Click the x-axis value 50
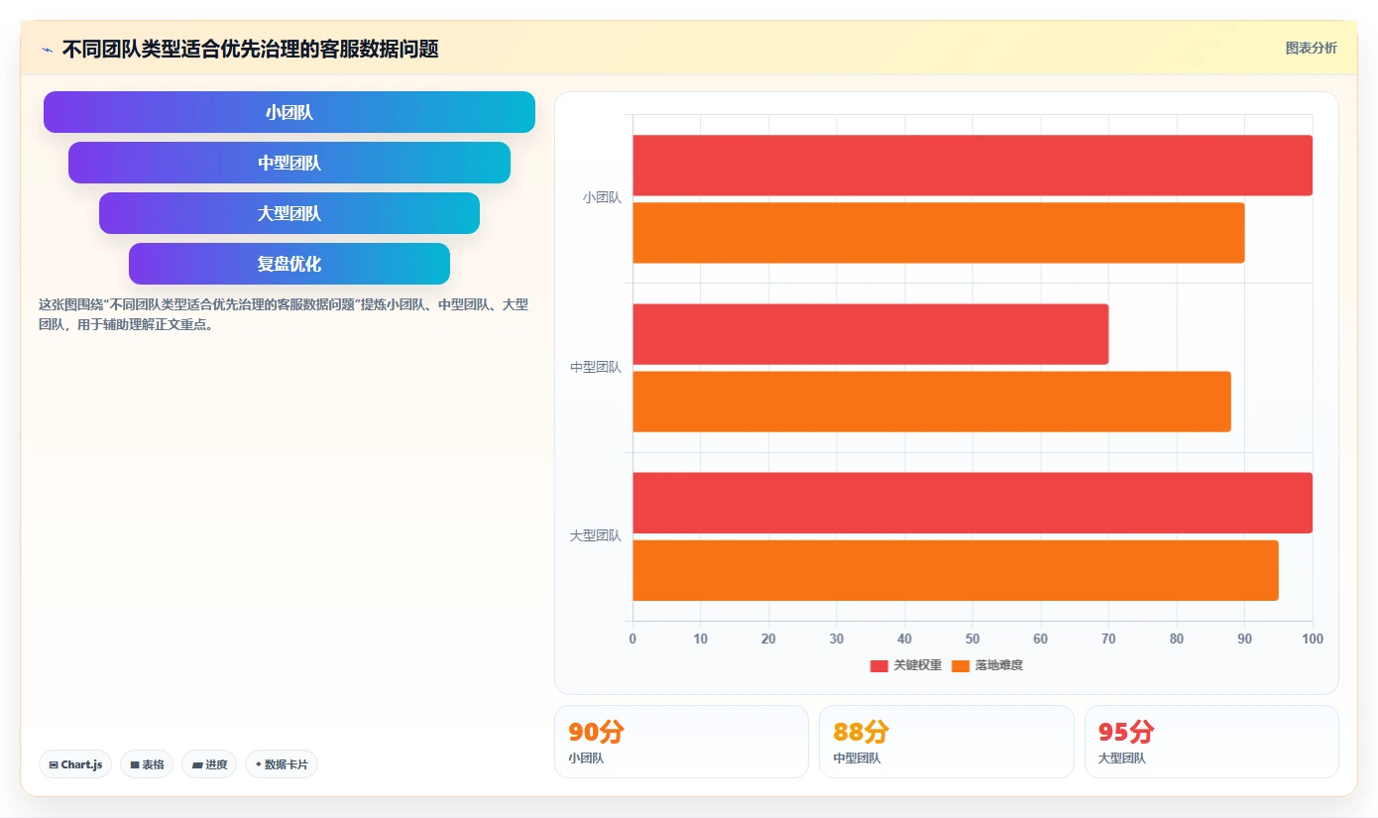 point(973,639)
